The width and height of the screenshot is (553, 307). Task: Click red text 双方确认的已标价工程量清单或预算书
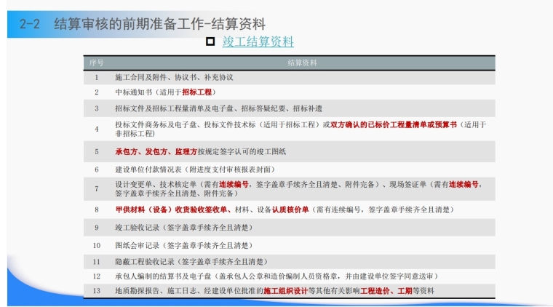[x=394, y=125]
